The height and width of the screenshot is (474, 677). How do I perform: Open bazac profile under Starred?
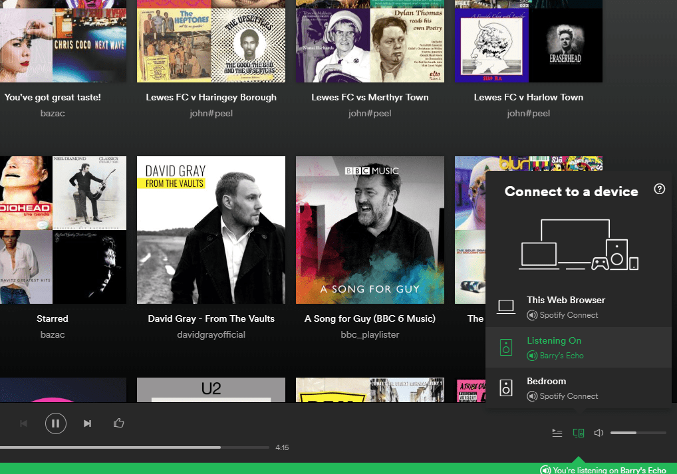click(53, 334)
